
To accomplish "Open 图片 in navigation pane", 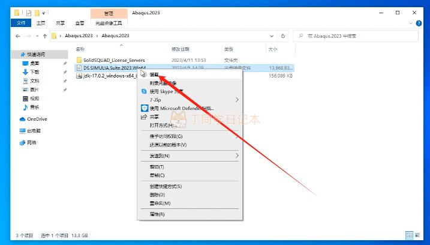I will point(35,89).
